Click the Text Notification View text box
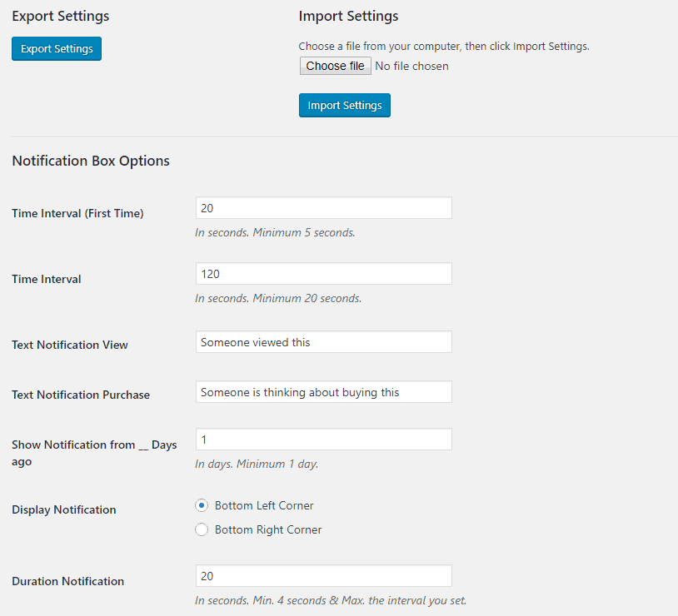 point(323,342)
